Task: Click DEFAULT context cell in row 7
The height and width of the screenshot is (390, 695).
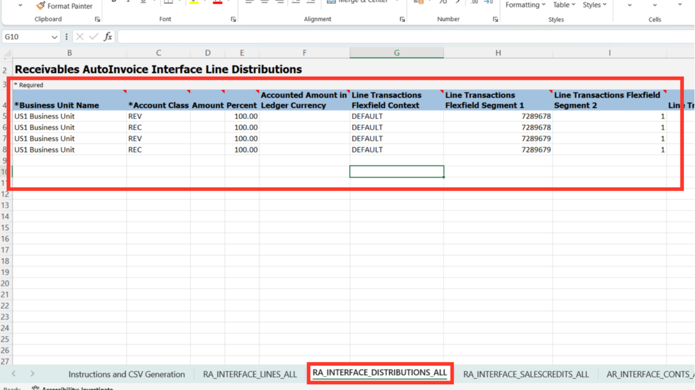Action: pos(397,139)
